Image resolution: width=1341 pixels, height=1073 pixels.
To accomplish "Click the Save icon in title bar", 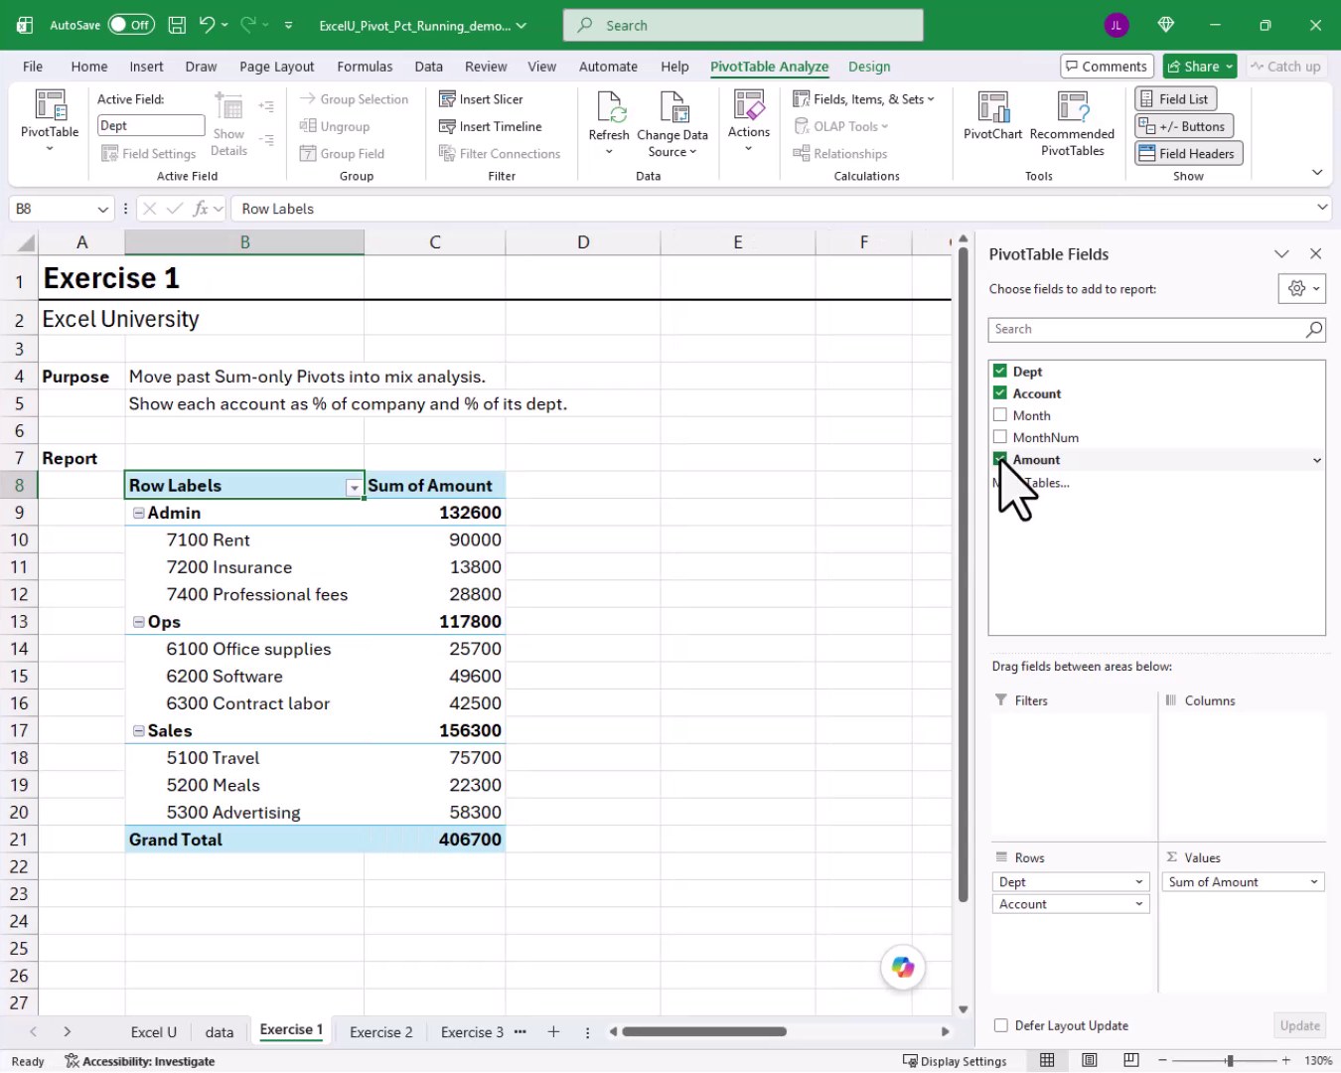I will pyautogui.click(x=177, y=25).
